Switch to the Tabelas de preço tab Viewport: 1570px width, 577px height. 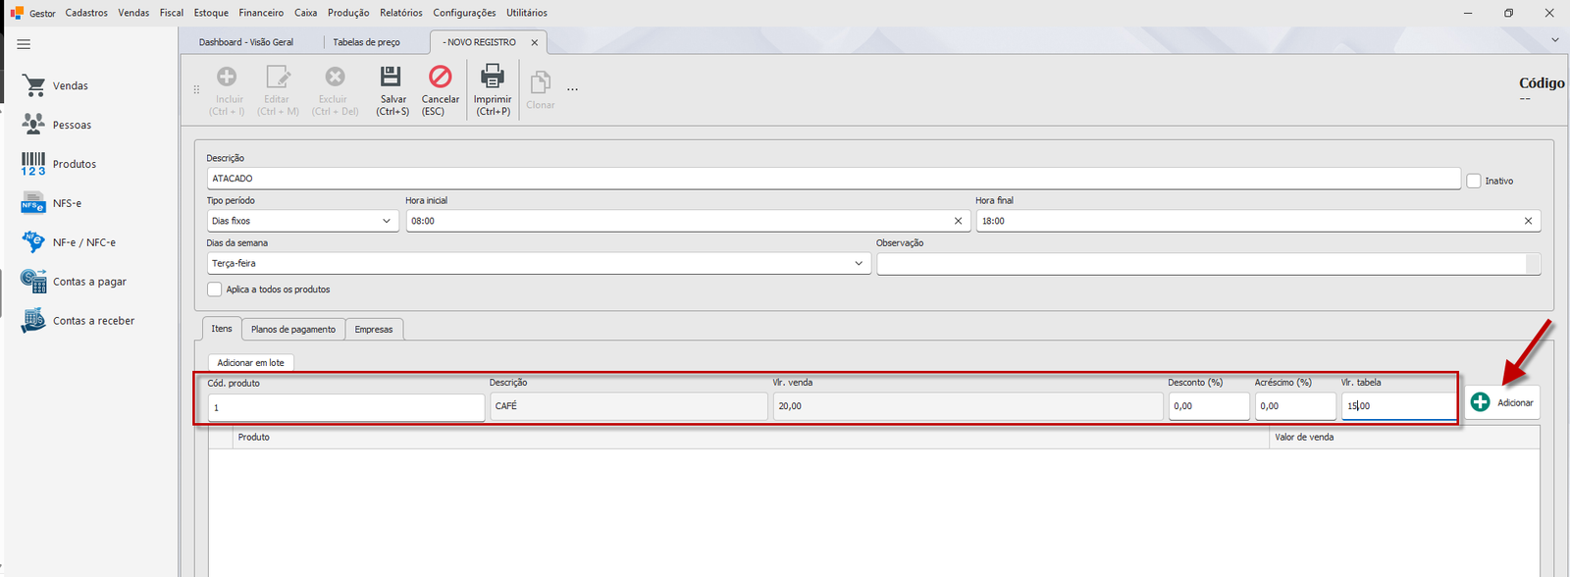[366, 42]
